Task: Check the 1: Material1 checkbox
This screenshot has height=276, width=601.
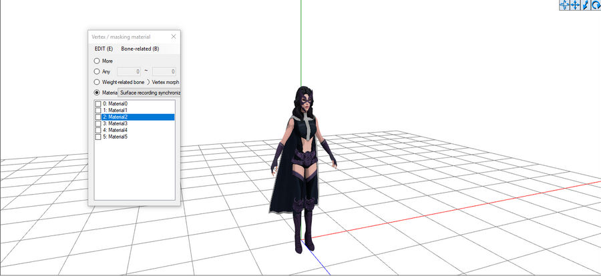Action: pos(98,110)
